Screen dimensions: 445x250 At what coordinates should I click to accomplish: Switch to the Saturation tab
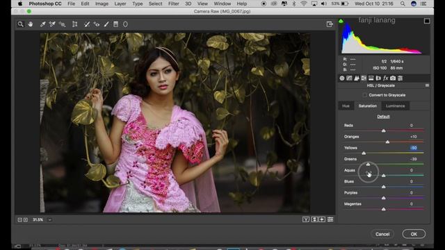pyautogui.click(x=368, y=106)
